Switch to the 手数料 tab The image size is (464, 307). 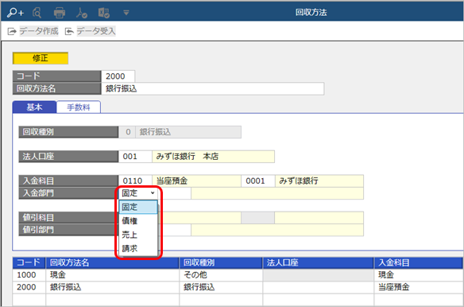pos(79,107)
